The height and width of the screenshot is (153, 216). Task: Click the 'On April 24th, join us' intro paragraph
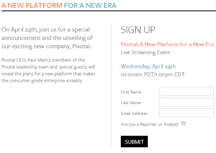pyautogui.click(x=47, y=38)
